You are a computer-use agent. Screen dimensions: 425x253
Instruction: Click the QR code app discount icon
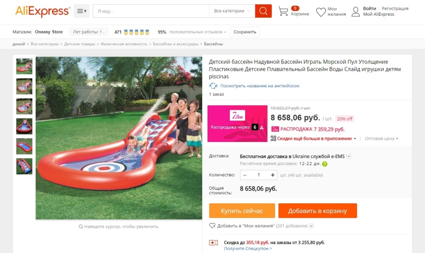click(273, 139)
